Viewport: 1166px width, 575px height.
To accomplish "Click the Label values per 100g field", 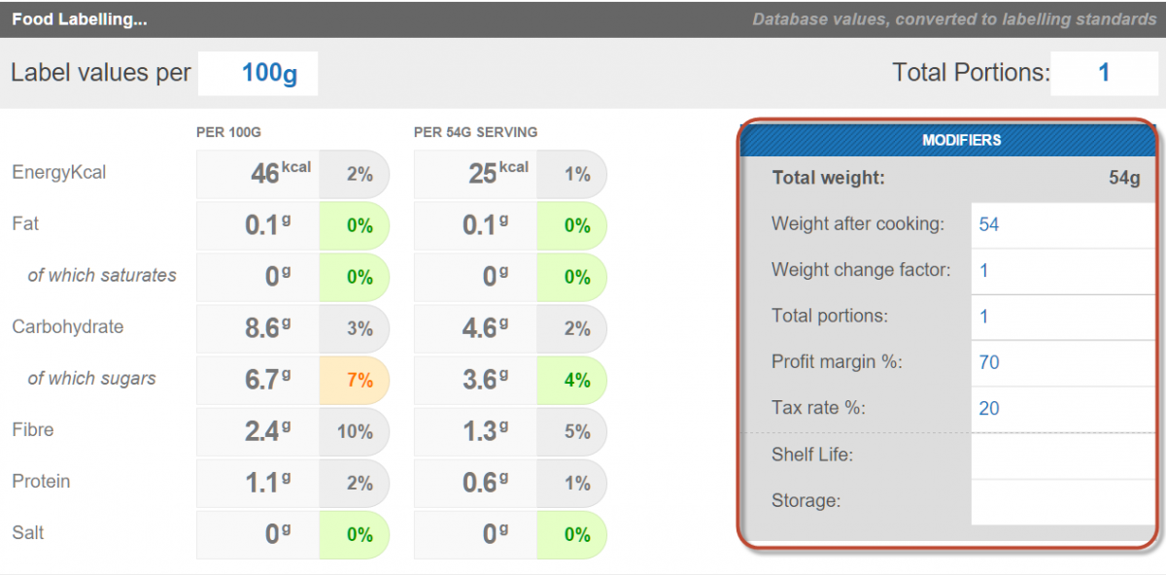I will [257, 74].
